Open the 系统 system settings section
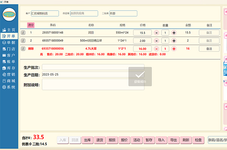This screenshot has width=227, height=150. click(9, 87)
